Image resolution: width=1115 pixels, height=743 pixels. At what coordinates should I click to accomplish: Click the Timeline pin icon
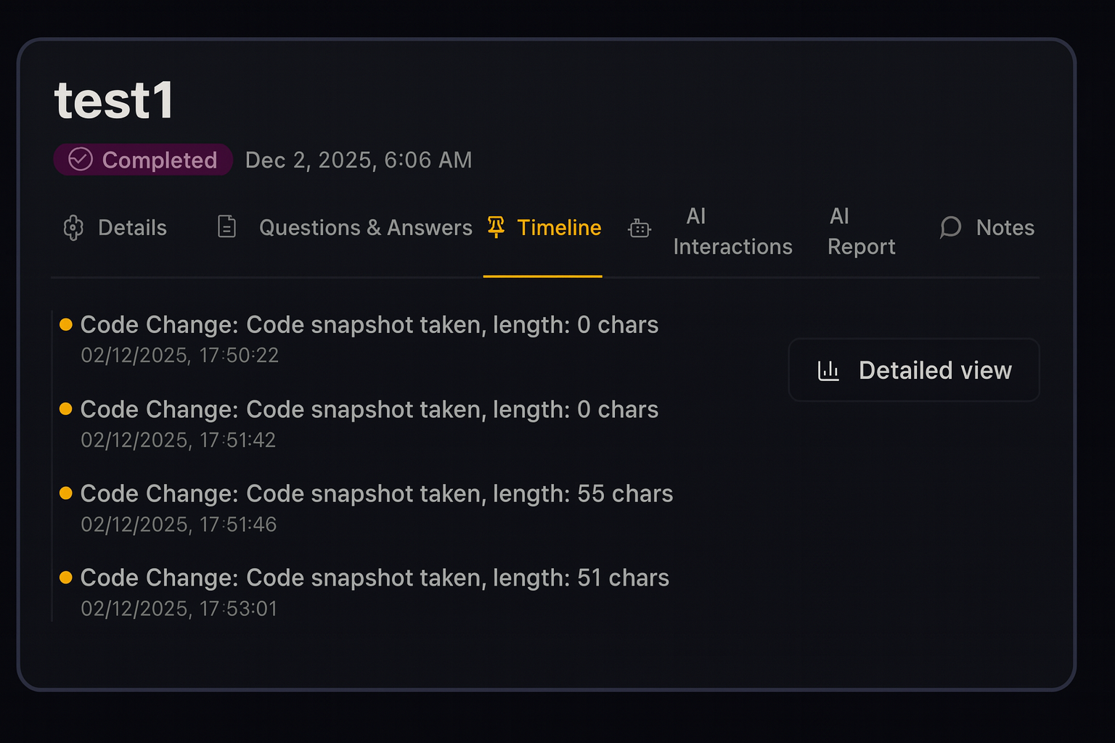[496, 227]
